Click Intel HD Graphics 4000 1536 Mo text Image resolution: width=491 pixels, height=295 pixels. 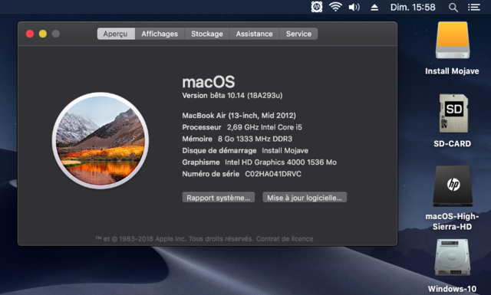(x=281, y=162)
